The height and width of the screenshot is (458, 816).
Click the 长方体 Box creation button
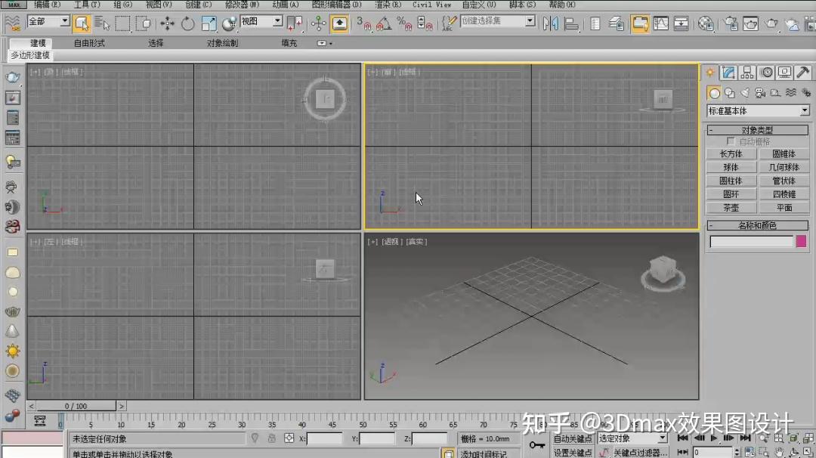tap(730, 153)
